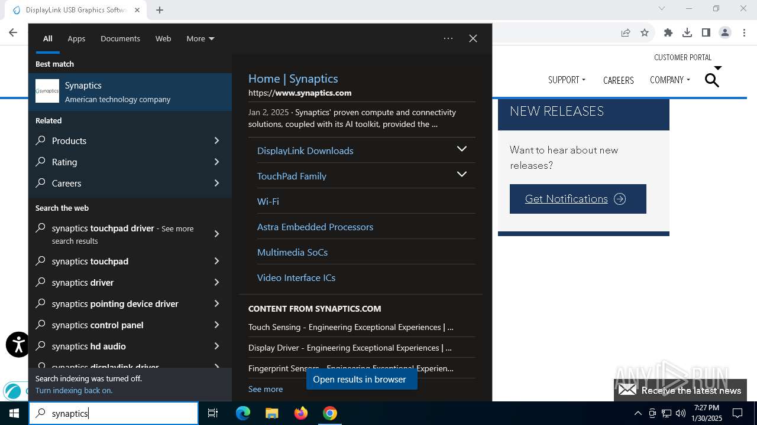This screenshot has height=425, width=757.
Task: Open the Synaptics best match result
Action: [130, 91]
